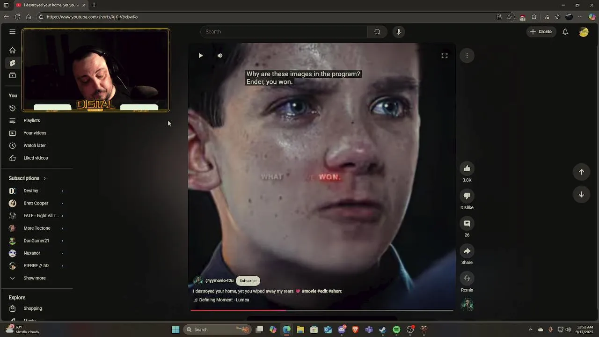Click the taskbar weather widget
Viewport: 599px width, 337px height.
[x=22, y=330]
